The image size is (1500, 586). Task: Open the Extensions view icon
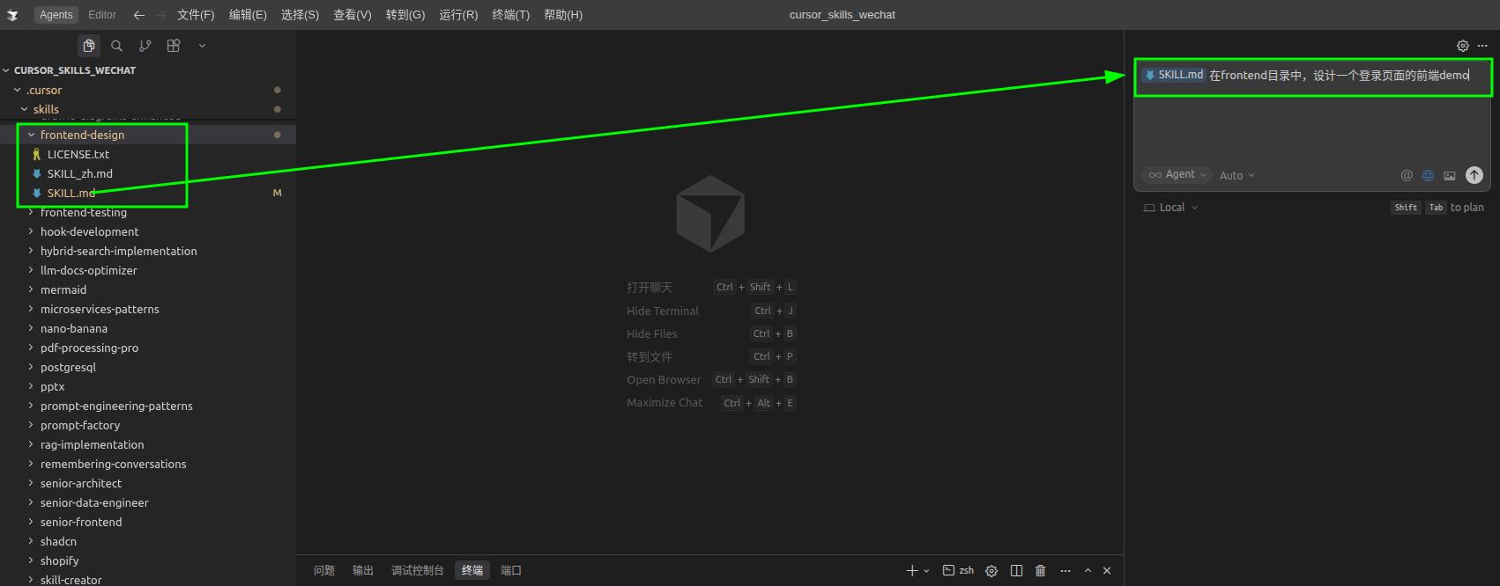174,46
